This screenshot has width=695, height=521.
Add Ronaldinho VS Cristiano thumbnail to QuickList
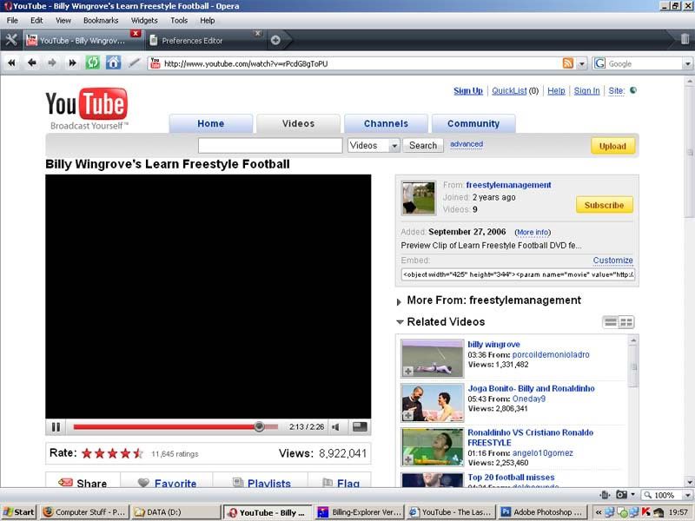coord(408,460)
